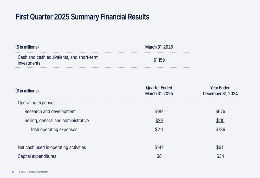This screenshot has width=260, height=178.
Task: Click the Capital expenditures row label
Action: pyautogui.click(x=37, y=156)
